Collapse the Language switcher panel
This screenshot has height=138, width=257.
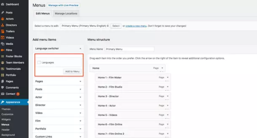pos(80,49)
